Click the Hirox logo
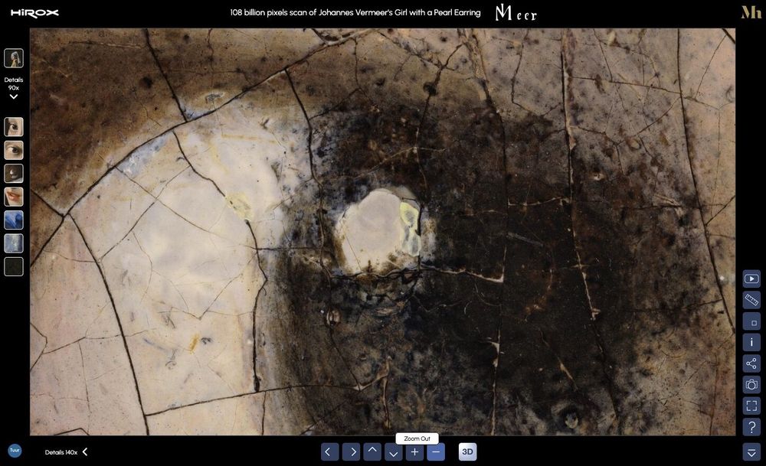Viewport: 766px width, 466px height. 34,13
